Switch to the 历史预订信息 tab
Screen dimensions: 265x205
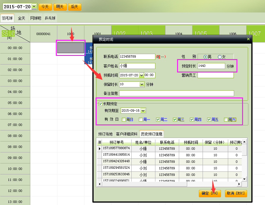tap(152, 134)
